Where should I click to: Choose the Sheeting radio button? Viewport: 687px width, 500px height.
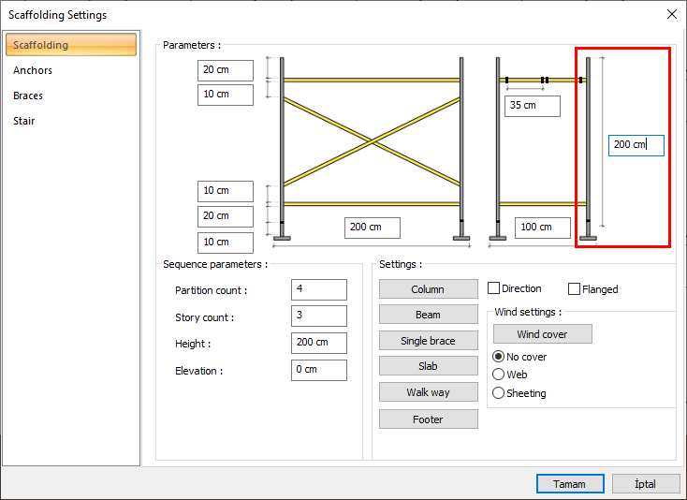[x=499, y=393]
